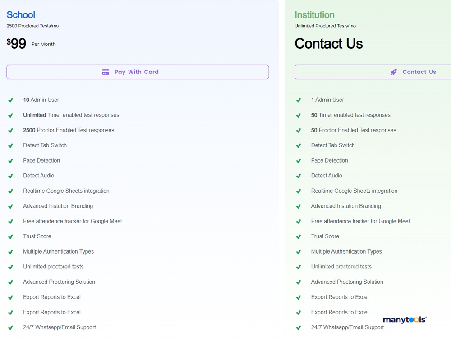Click the Institution plan's 24/7 Whatsapp/Email Support checkmark
The width and height of the screenshot is (451, 341).
click(299, 328)
